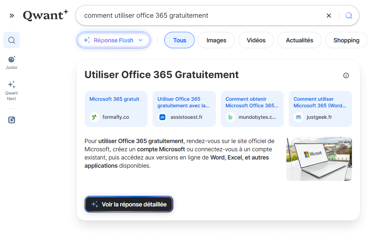Switch to the Images tab
This screenshot has width=373, height=233.
point(216,40)
